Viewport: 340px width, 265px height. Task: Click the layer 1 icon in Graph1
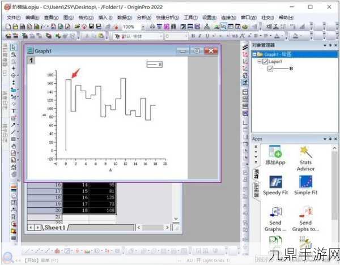(x=31, y=60)
